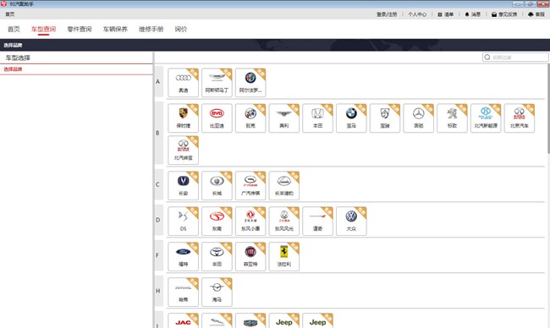Open the JAC brand card

pyautogui.click(x=183, y=320)
